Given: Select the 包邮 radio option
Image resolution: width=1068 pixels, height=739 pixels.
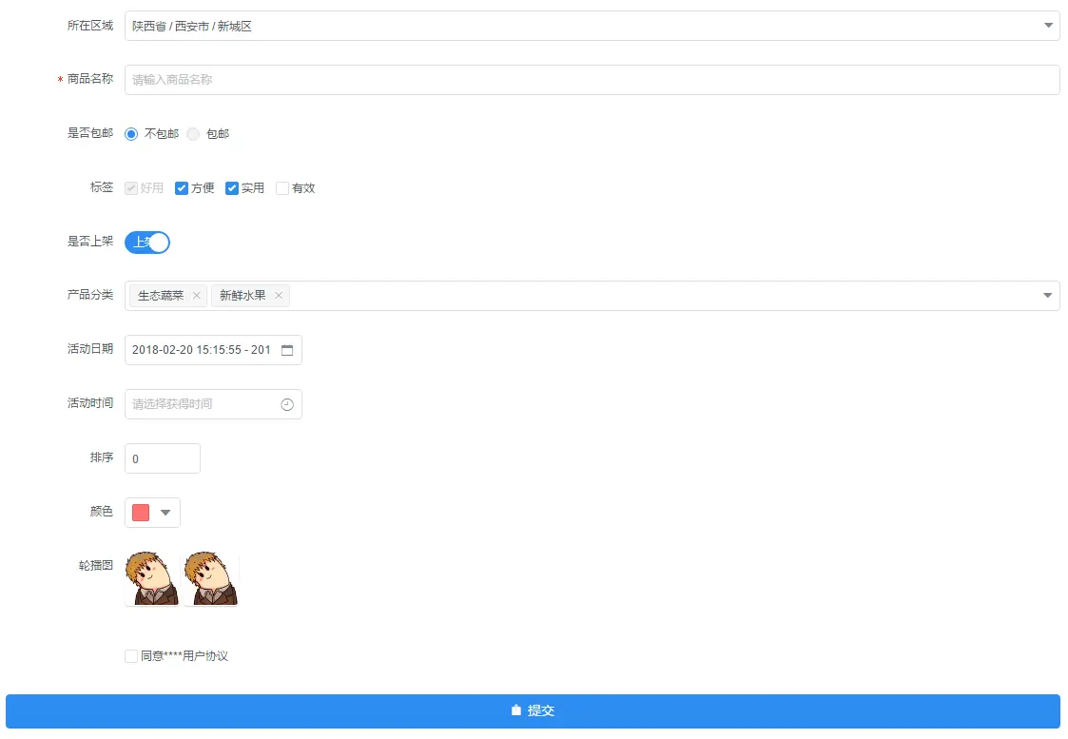Looking at the screenshot, I should (193, 133).
